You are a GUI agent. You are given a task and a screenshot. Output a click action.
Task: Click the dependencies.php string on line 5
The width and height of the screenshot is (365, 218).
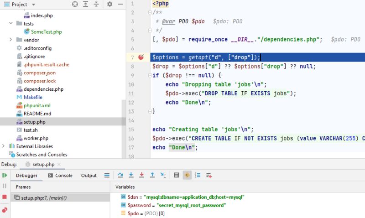tap(288, 39)
